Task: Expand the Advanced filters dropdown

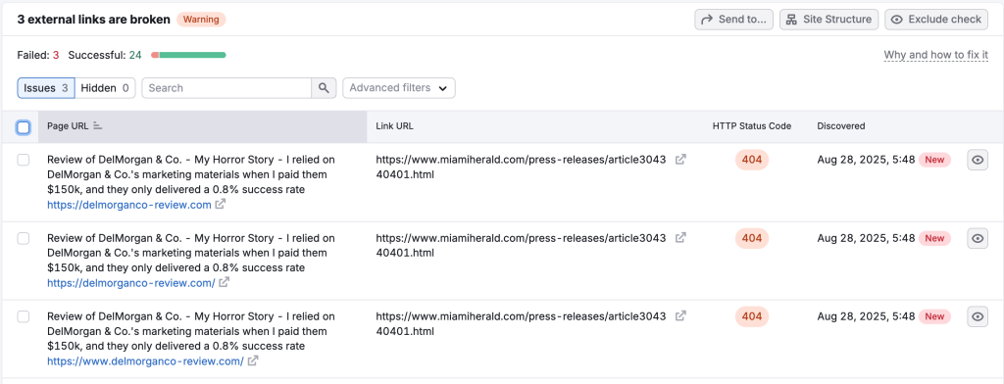Action: click(399, 88)
